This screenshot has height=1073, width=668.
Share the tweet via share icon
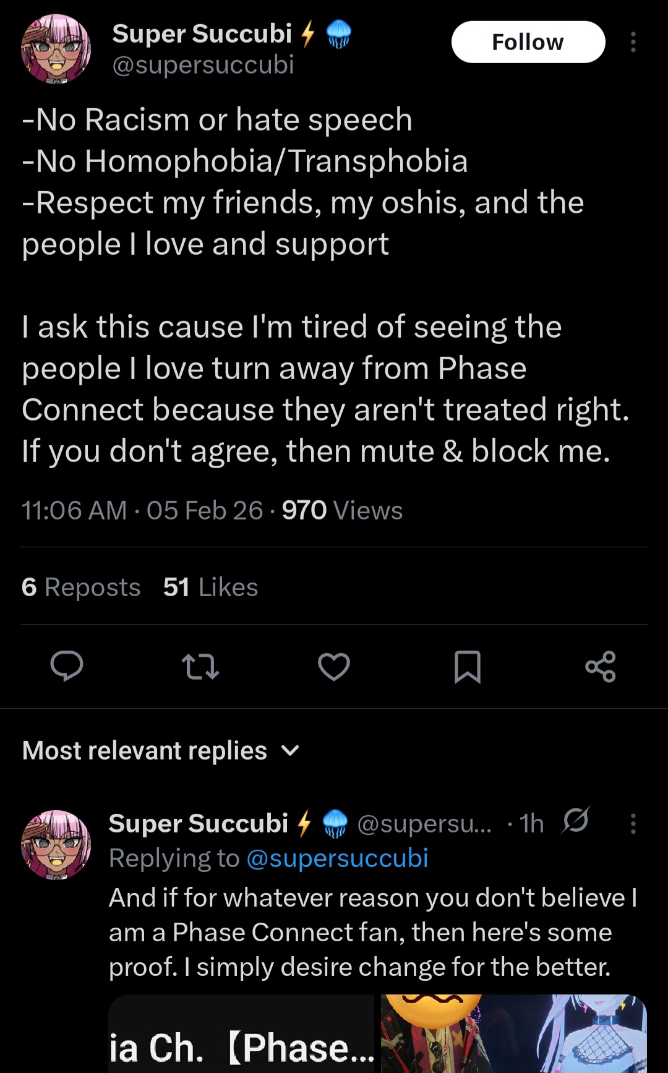(601, 667)
